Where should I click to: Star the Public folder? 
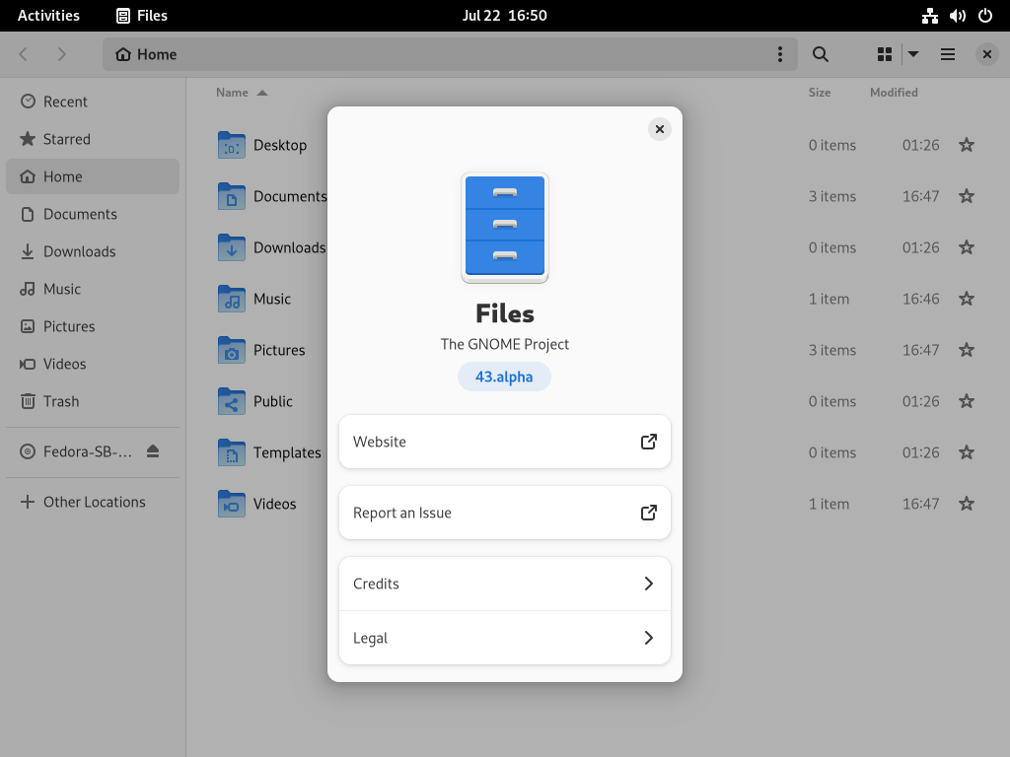pos(967,401)
